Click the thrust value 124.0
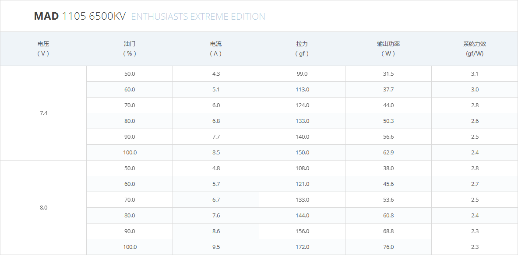The image size is (518, 255). (302, 105)
